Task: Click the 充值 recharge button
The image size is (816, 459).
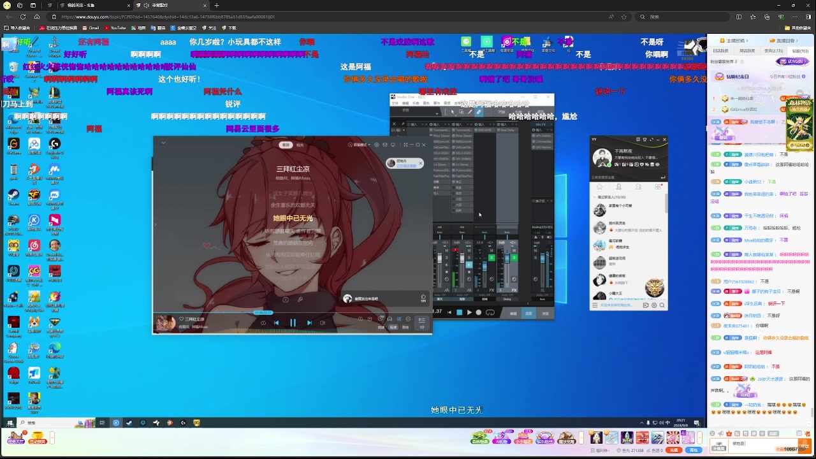Action: [x=674, y=450]
